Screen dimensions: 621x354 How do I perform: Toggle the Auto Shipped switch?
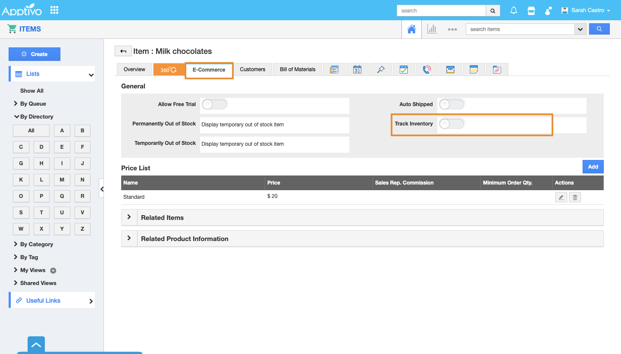[x=452, y=104]
